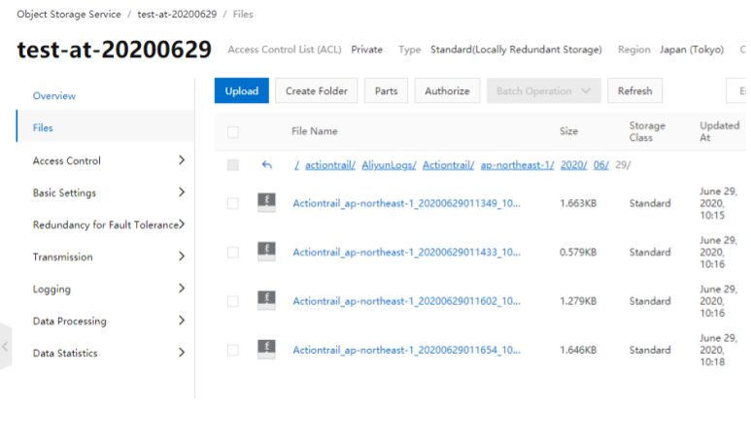Click file icon for Actiontrail log 20200629011349

coord(266,203)
